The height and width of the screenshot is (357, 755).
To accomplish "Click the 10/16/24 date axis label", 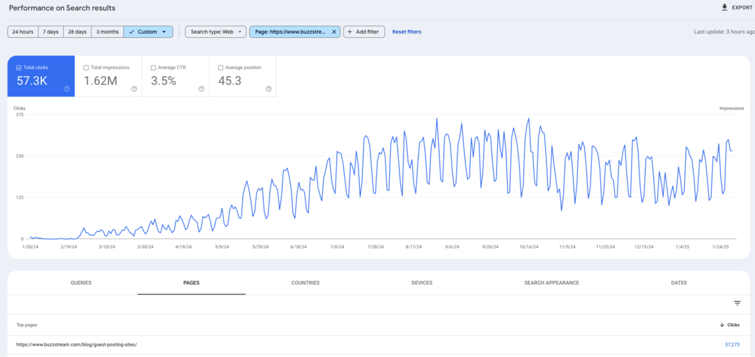I will (529, 247).
